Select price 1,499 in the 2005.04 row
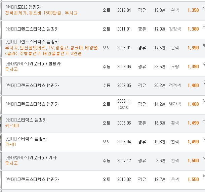Screen dimensions: 205x192 click(x=193, y=142)
